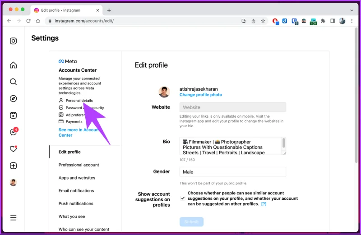Screen dimensions: 361x235
Task: Open Reels icon in sidebar
Action: [14, 115]
